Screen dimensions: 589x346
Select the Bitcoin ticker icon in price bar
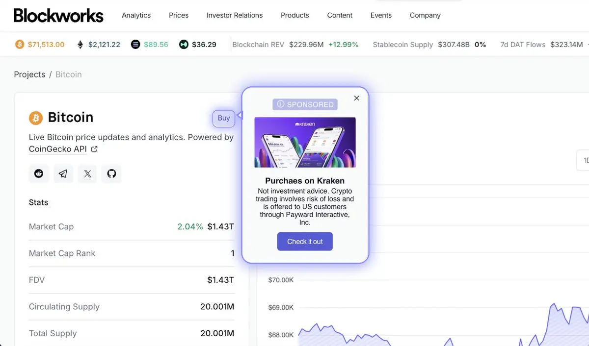click(20, 45)
